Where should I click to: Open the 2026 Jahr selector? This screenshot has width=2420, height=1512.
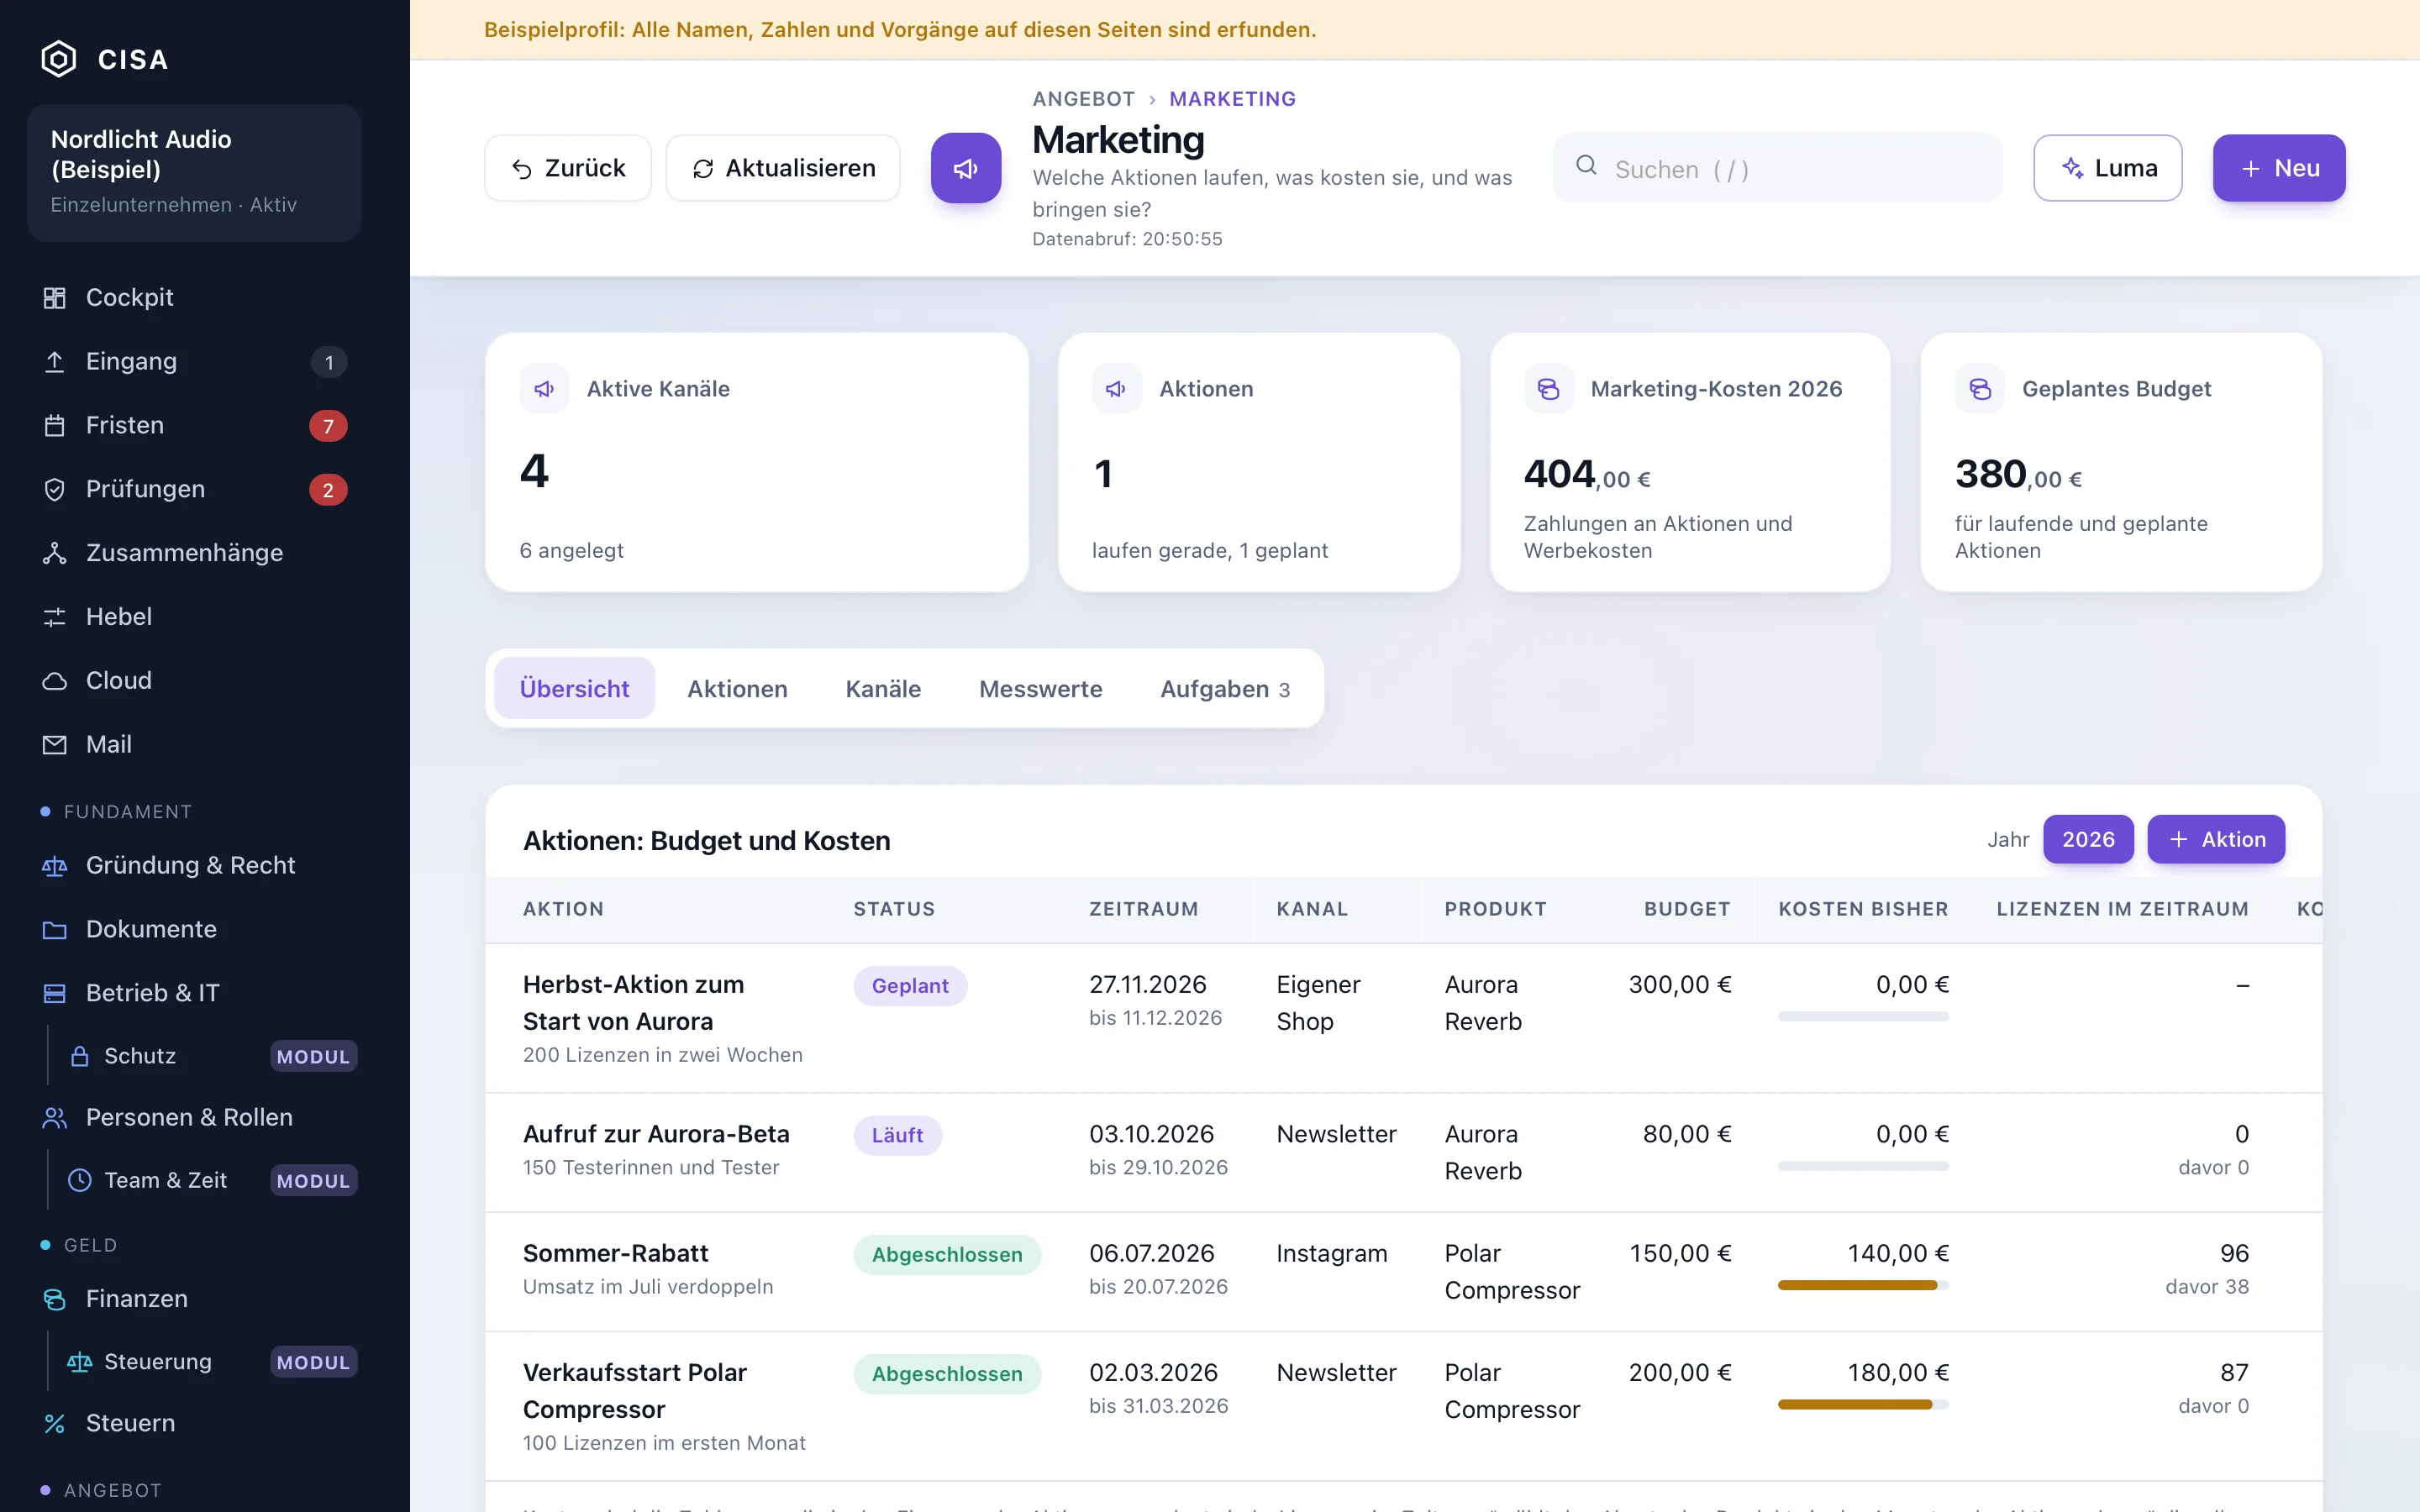click(x=2088, y=839)
